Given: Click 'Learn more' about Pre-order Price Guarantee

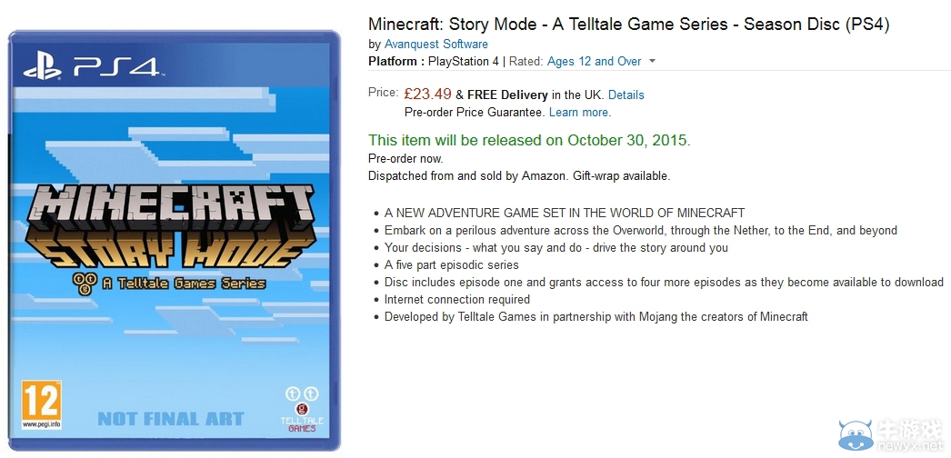Looking at the screenshot, I should tap(579, 113).
